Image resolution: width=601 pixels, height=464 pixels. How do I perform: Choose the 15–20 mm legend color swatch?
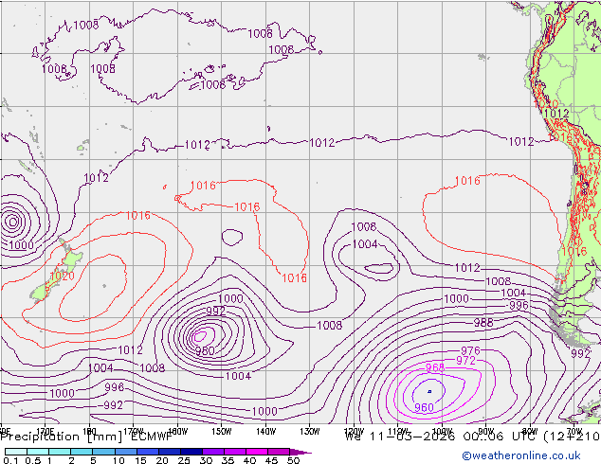pyautogui.click(x=147, y=452)
